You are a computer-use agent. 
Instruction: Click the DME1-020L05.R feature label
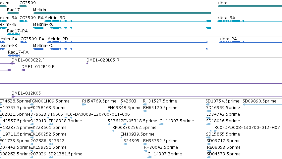point(103,60)
